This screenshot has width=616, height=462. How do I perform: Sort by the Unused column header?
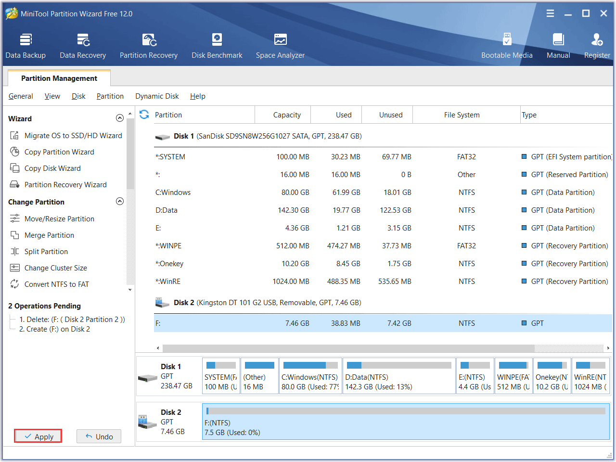pyautogui.click(x=387, y=115)
